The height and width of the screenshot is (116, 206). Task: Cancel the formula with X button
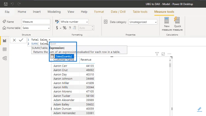[14, 40]
